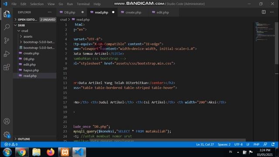Open Google Chrome from the taskbar
Screen dimensions: 279x157
pyautogui.click(x=22, y=152)
